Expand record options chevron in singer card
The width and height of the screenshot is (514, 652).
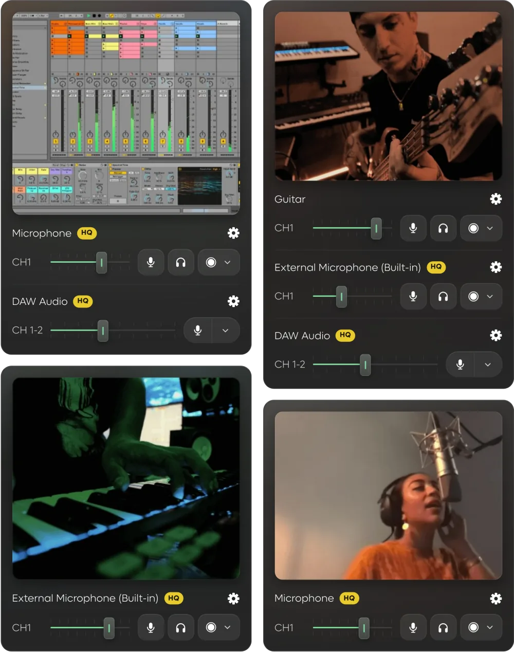pos(490,627)
